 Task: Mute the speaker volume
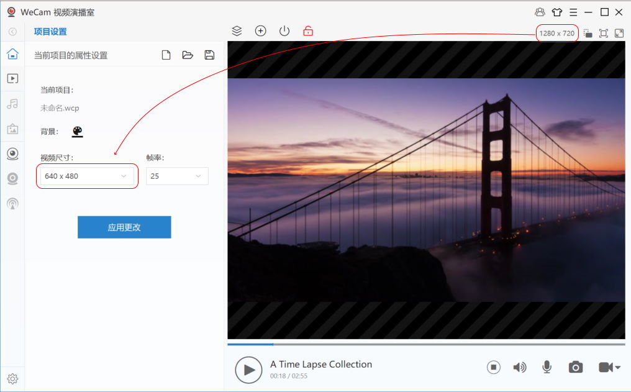520,367
